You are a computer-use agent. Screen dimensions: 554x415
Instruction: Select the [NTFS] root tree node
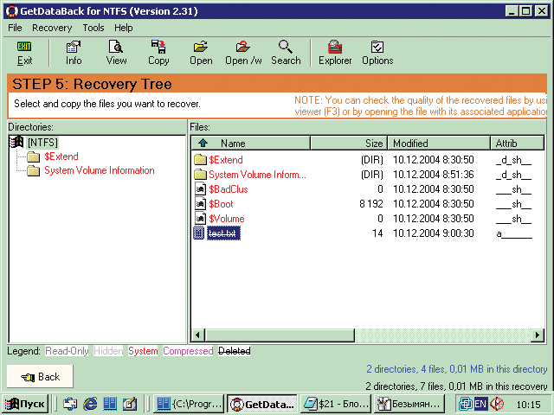(42, 143)
